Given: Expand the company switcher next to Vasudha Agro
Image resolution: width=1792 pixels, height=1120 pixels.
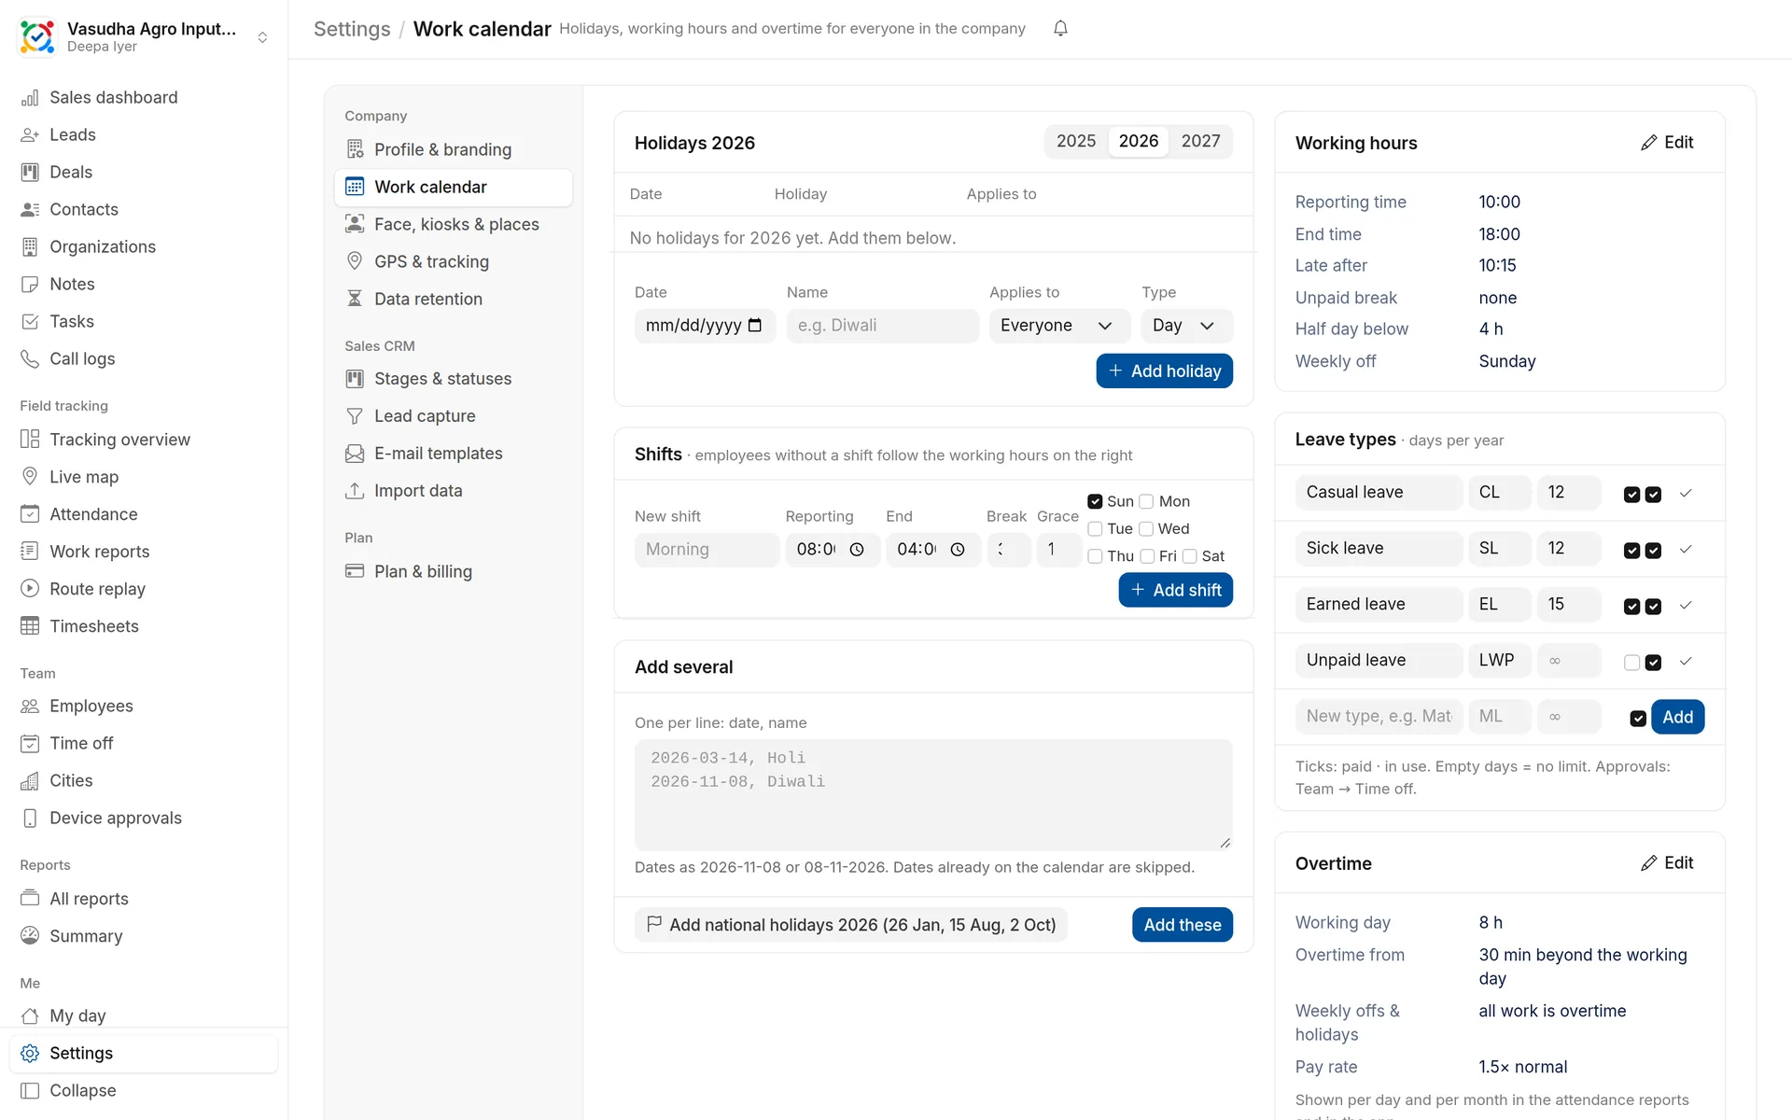Looking at the screenshot, I should (262, 37).
